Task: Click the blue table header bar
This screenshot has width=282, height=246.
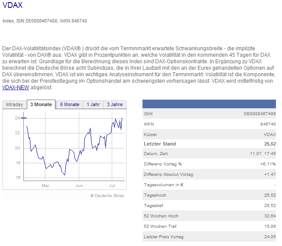Action: click(x=209, y=104)
